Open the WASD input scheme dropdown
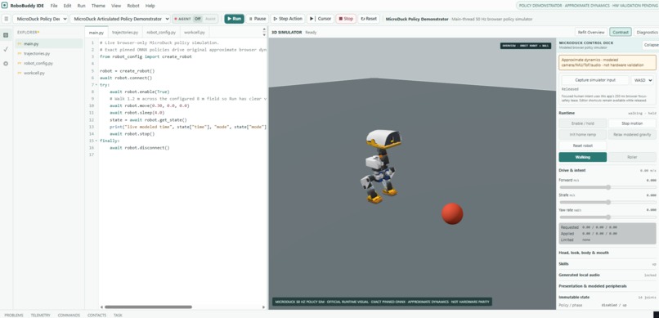This screenshot has height=318, width=659. pyautogui.click(x=642, y=80)
